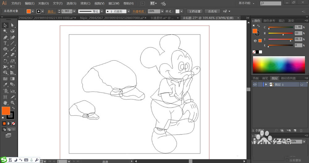Select the Selection tool (black arrow)

(5, 25)
